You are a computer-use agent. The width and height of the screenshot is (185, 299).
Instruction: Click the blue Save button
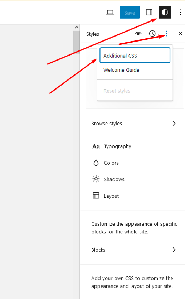click(x=130, y=13)
